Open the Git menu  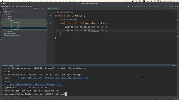tap(60, 1)
